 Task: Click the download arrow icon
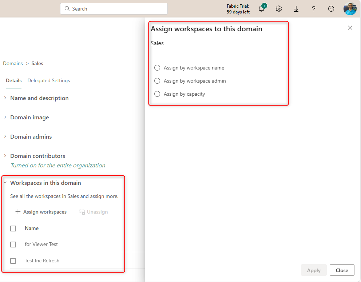pos(296,9)
